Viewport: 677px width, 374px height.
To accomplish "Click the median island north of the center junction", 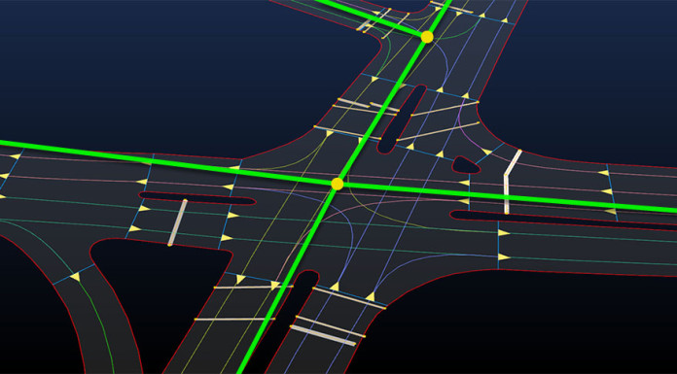I will click(401, 119).
